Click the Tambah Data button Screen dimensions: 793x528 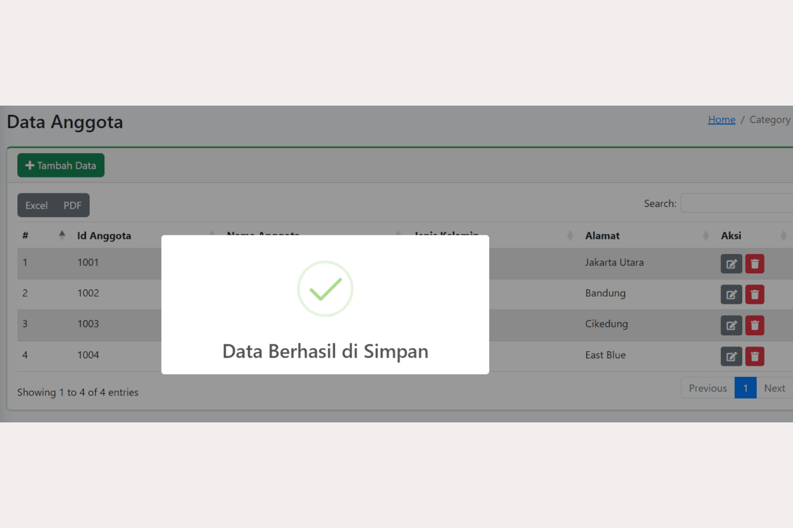pos(61,166)
